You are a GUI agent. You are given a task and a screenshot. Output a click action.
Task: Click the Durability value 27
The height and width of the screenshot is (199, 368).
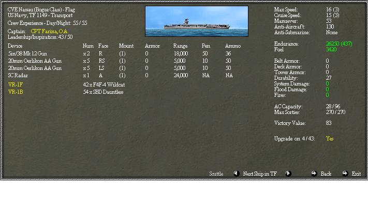coord(329,78)
